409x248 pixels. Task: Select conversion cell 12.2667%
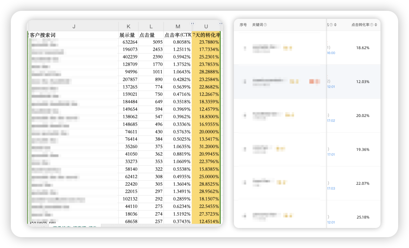click(x=206, y=94)
